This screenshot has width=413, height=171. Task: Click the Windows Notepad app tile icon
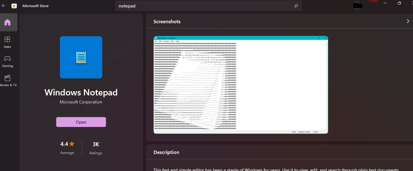click(x=81, y=57)
